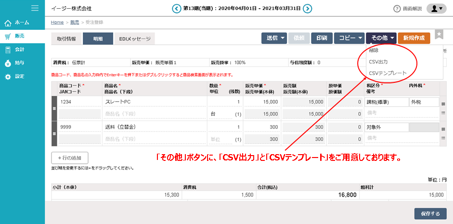Toggle the hamburger sidebar menu
Image resolution: width=453 pixels, height=224 pixels.
point(35,8)
